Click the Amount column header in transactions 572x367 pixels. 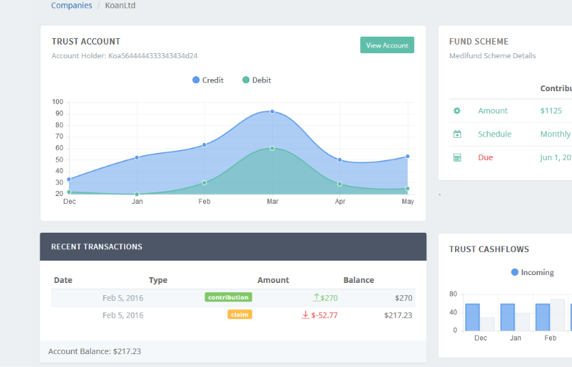(x=273, y=280)
